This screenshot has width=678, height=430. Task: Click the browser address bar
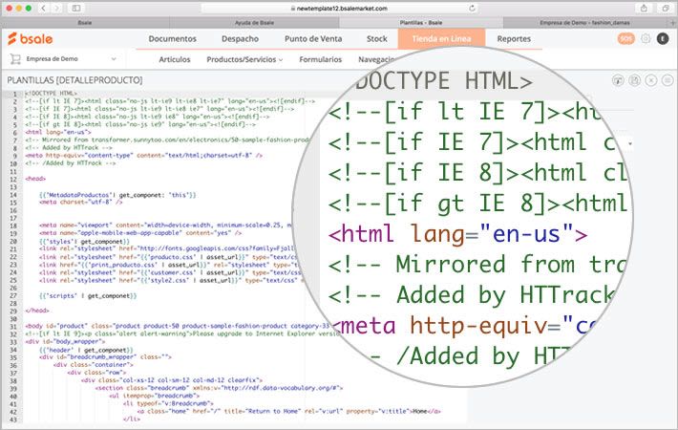click(x=338, y=7)
